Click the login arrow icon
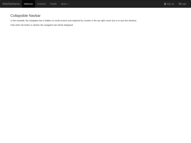The width and height of the screenshot is (191, 143). (x=180, y=4)
